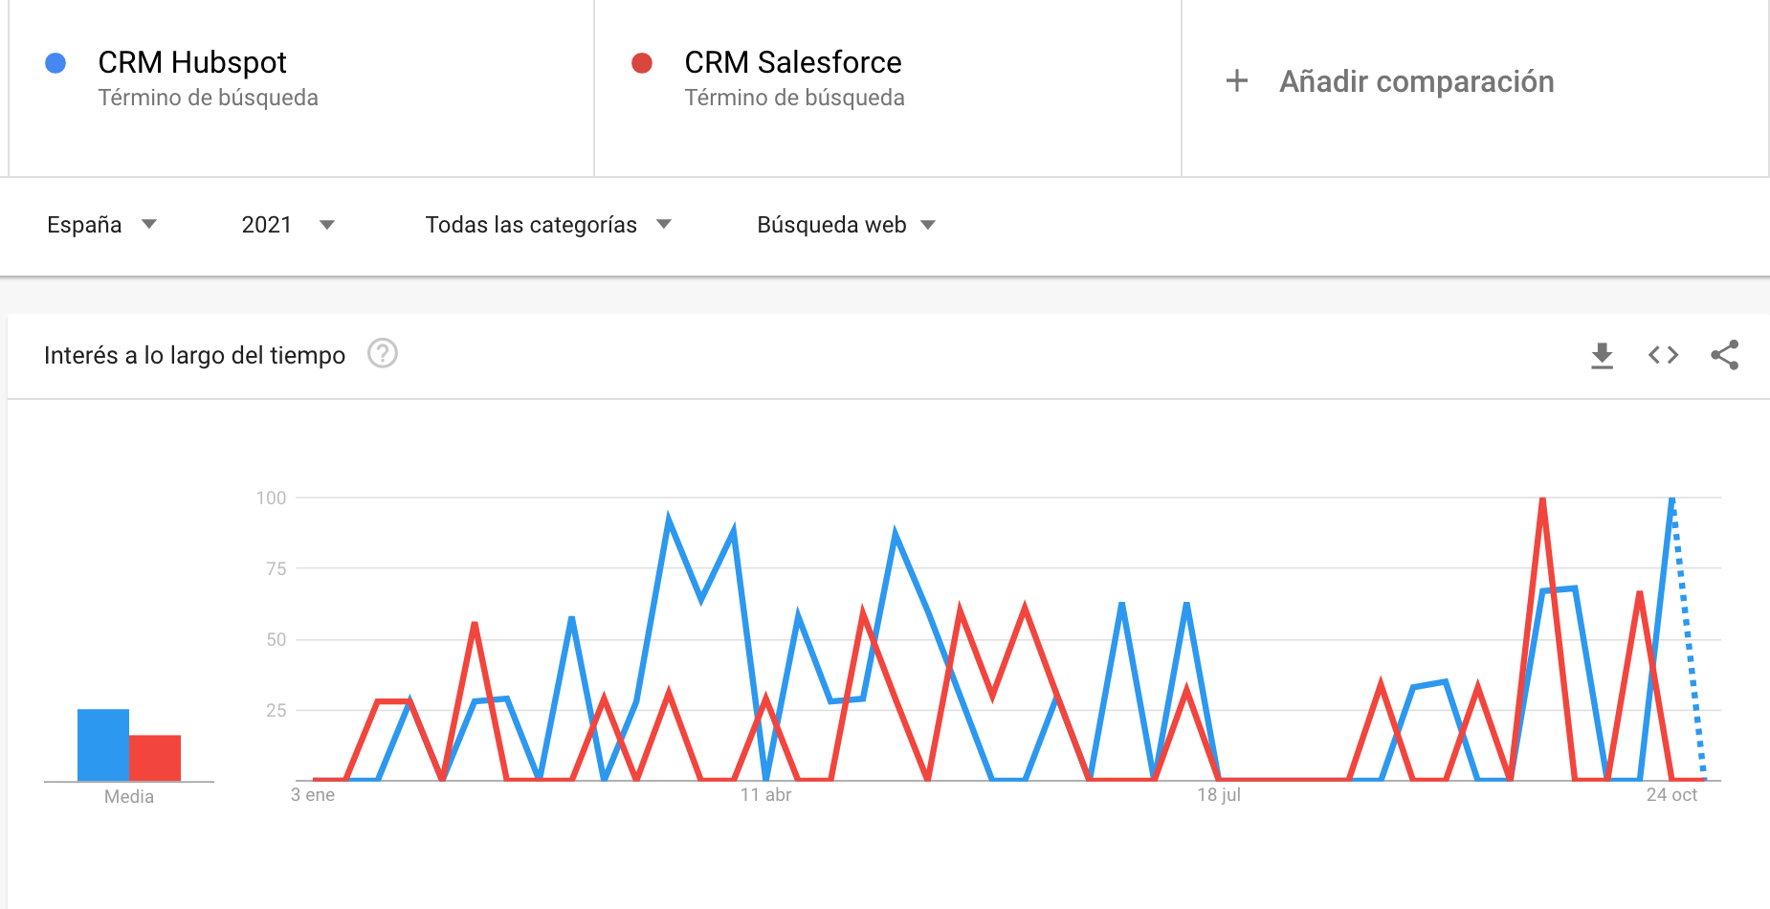
Task: Click the blue dot beside CRM Hubspot
Action: tap(55, 63)
